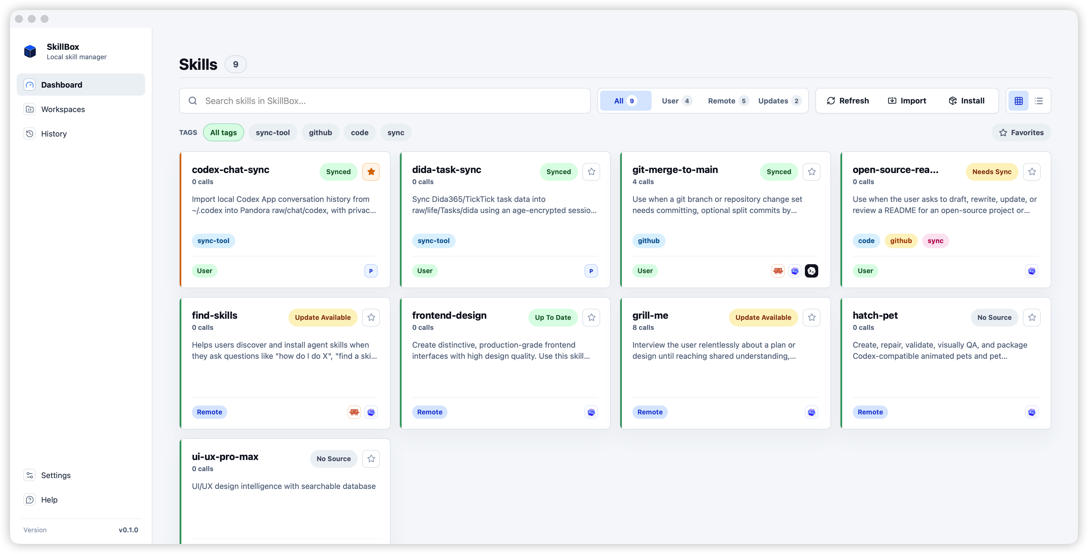Click Update Available badge on grill-me

(x=763, y=318)
